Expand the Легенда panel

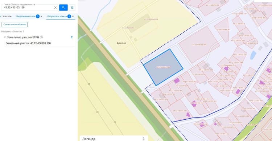(x=144, y=139)
